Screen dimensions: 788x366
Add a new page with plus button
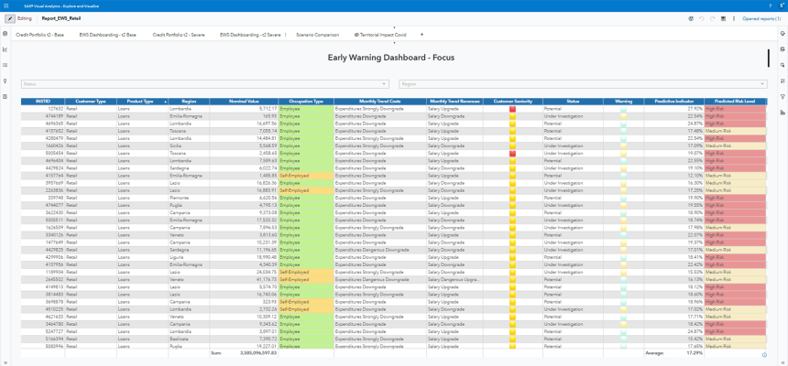click(421, 34)
